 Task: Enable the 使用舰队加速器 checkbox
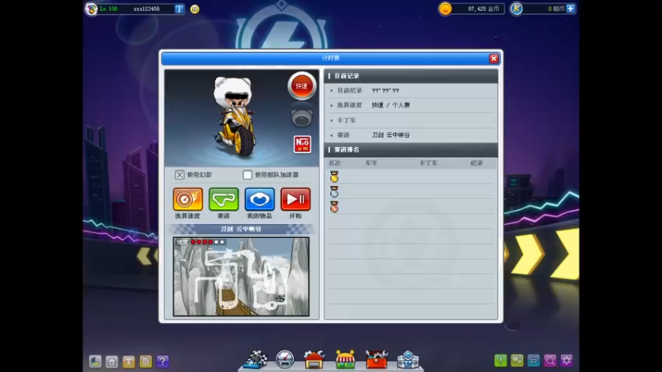[247, 174]
